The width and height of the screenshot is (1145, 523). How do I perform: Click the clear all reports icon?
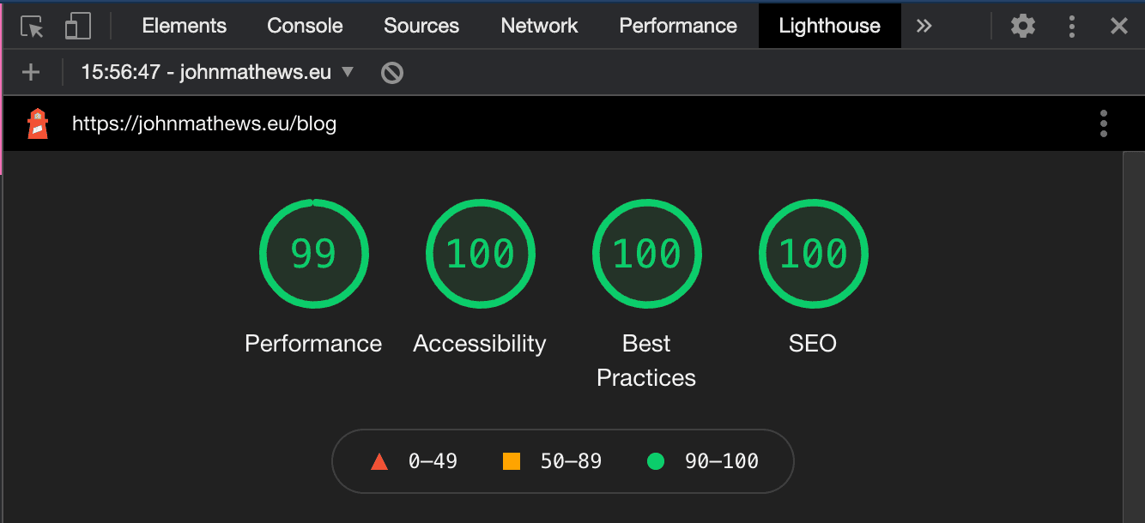pyautogui.click(x=391, y=72)
